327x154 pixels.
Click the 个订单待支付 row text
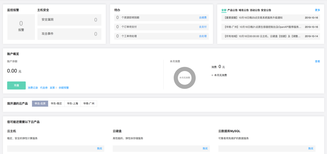pos(129,27)
